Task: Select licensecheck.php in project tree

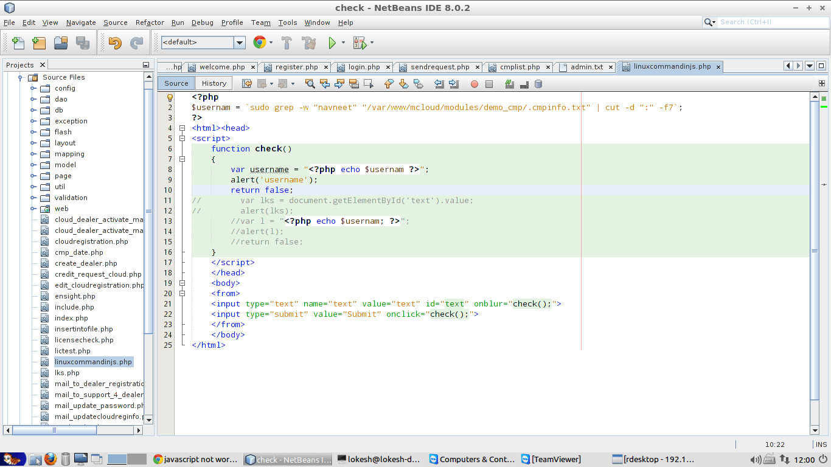Action: tap(84, 340)
